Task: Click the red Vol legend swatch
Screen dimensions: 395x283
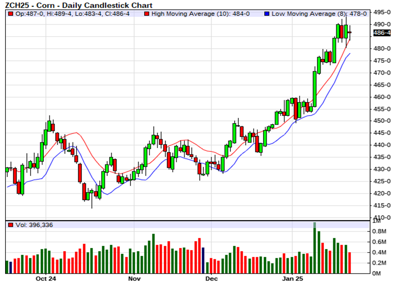Action: (11, 225)
